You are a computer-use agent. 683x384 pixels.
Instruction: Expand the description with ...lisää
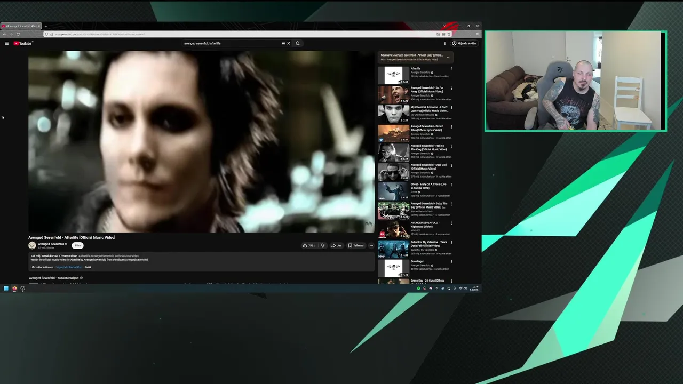click(x=88, y=267)
